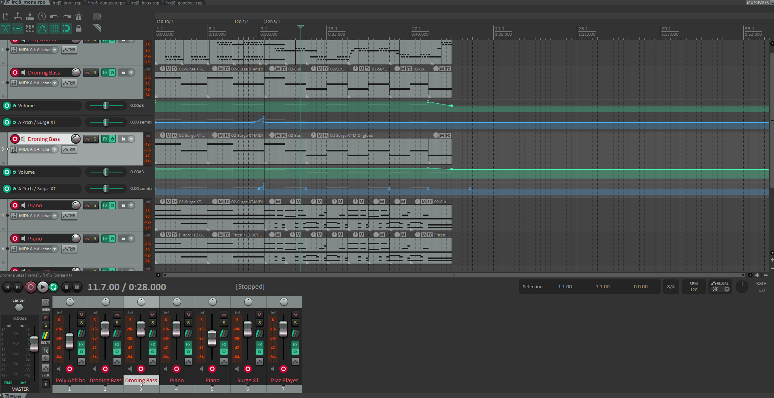Open MIDI input dropdown on track 2
The width and height of the screenshot is (774, 398).
click(x=55, y=83)
